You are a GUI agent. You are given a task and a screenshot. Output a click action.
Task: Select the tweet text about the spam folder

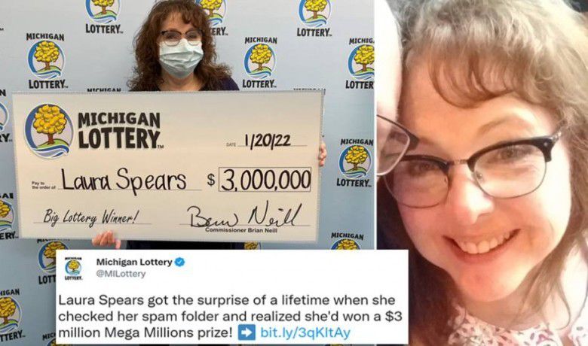[230, 316]
